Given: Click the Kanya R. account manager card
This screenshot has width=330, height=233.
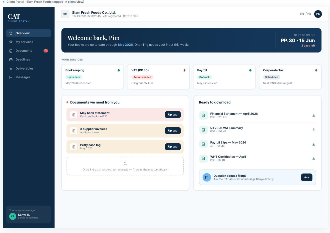Looking at the screenshot, I should 29,214.
